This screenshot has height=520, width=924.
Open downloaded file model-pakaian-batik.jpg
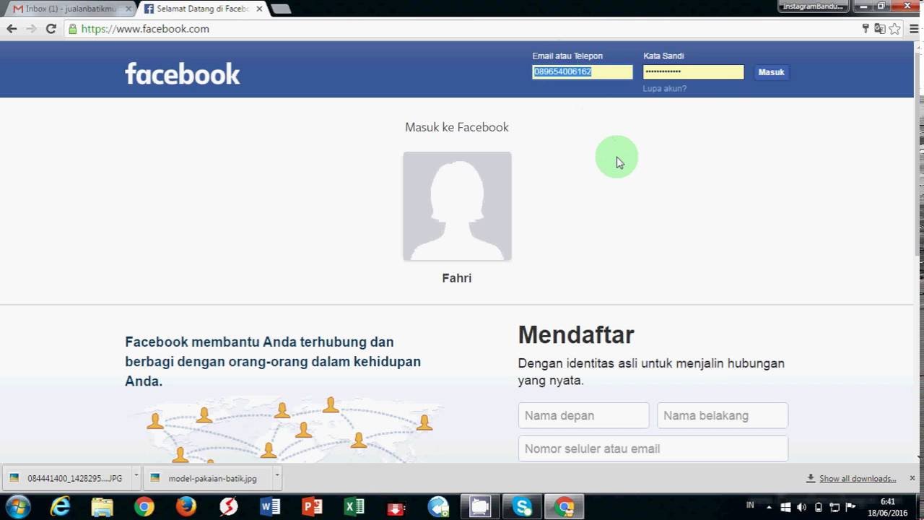pos(206,478)
